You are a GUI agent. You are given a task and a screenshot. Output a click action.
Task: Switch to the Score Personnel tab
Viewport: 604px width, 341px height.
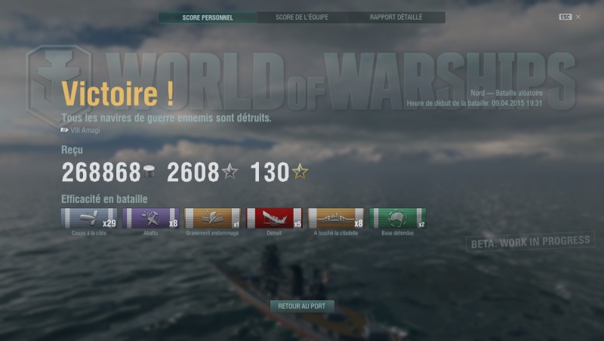(x=208, y=17)
